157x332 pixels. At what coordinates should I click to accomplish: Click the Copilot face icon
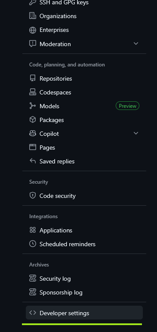(33, 134)
